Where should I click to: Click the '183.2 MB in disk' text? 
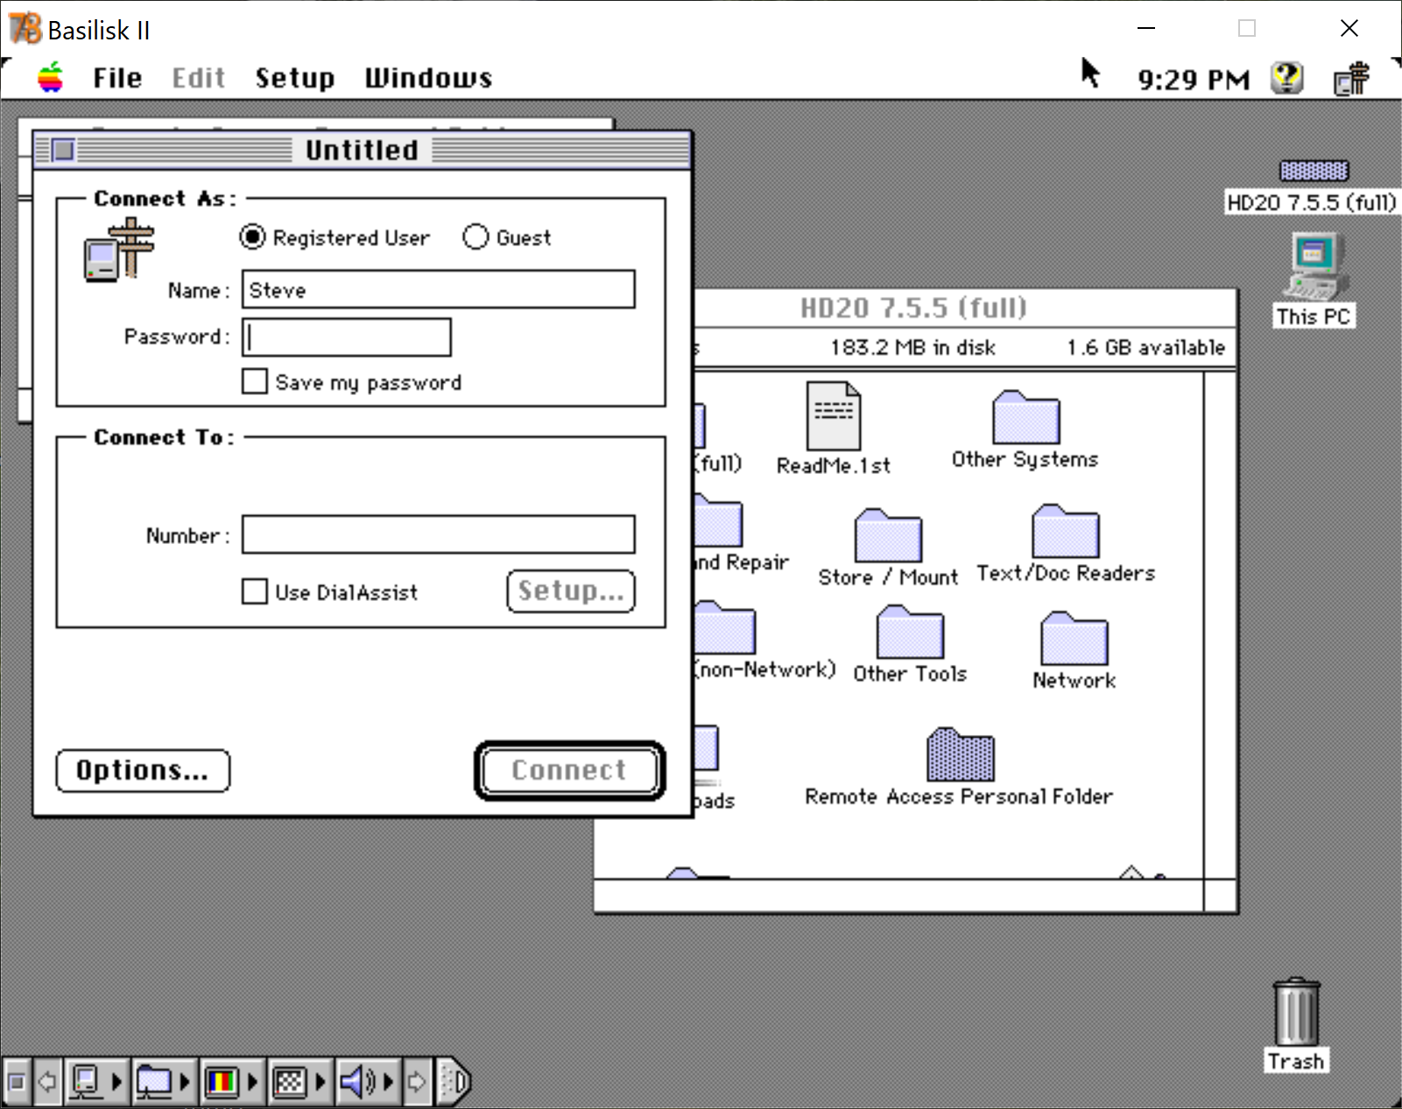[x=913, y=348]
